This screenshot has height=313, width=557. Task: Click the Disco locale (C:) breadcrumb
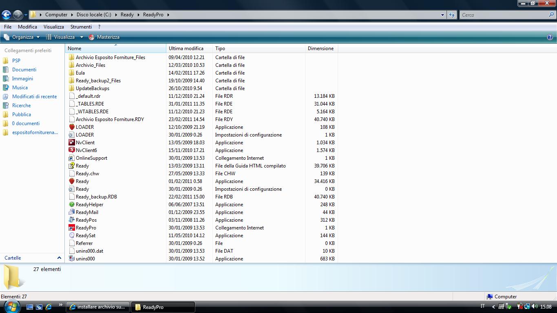click(x=94, y=15)
